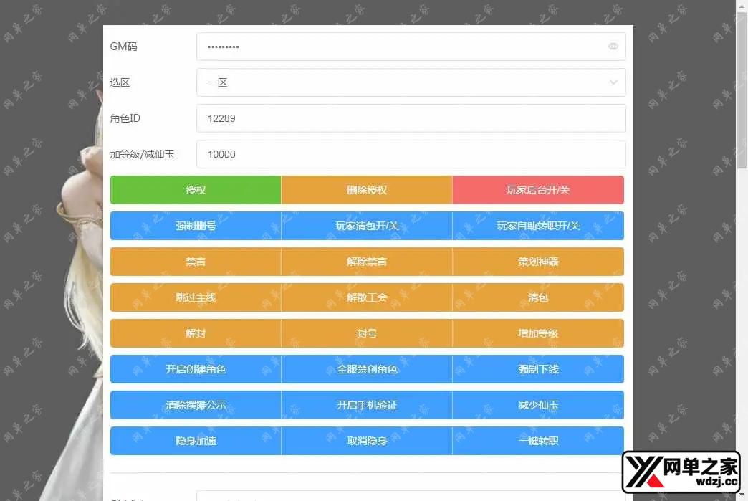Click the GM码 password input field
Screen dimensions: 748x501
pos(401,47)
